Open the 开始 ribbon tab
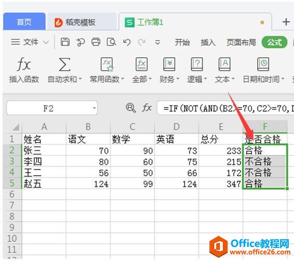This screenshot has height=261, width=294. (182, 42)
